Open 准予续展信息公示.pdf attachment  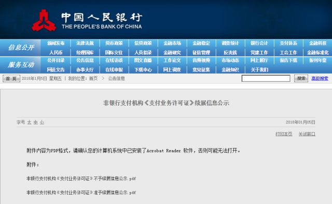(x=81, y=193)
